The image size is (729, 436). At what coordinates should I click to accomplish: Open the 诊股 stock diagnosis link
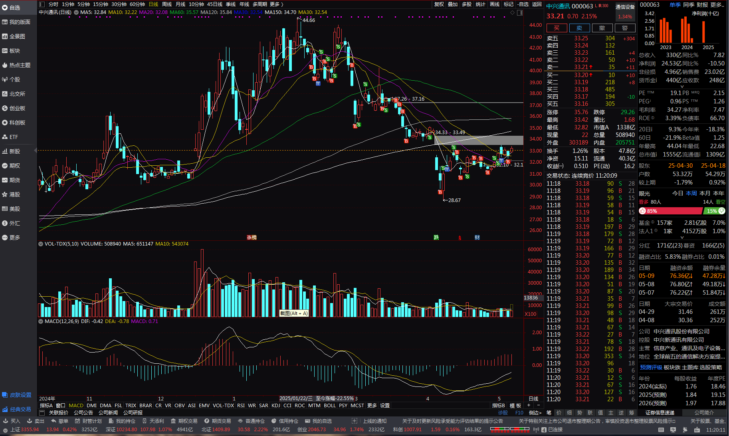(503, 412)
